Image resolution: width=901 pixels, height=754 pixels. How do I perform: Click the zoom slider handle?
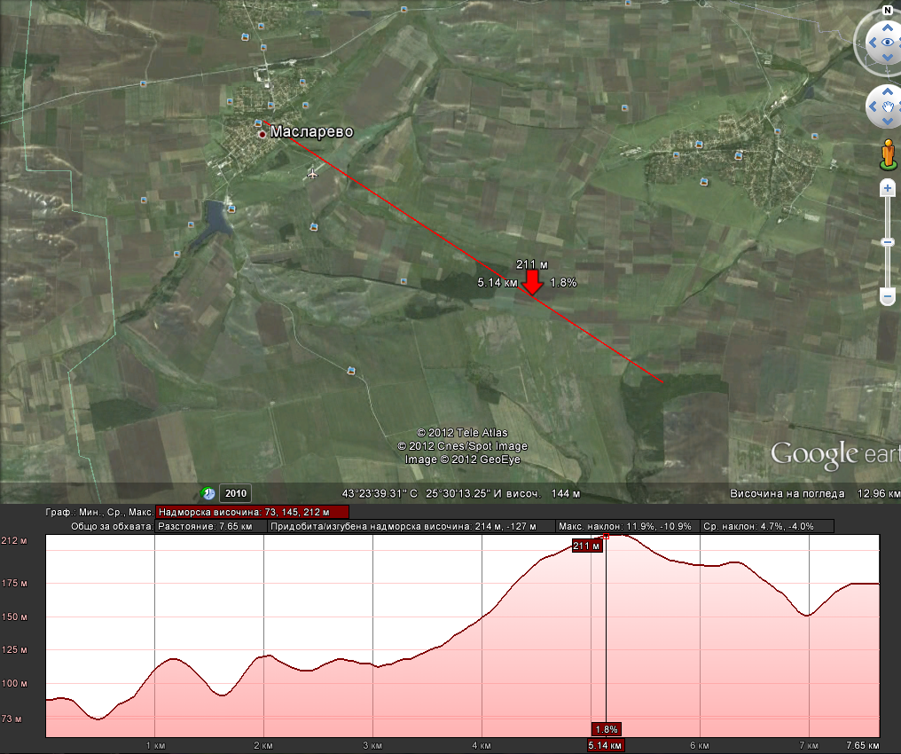point(888,242)
